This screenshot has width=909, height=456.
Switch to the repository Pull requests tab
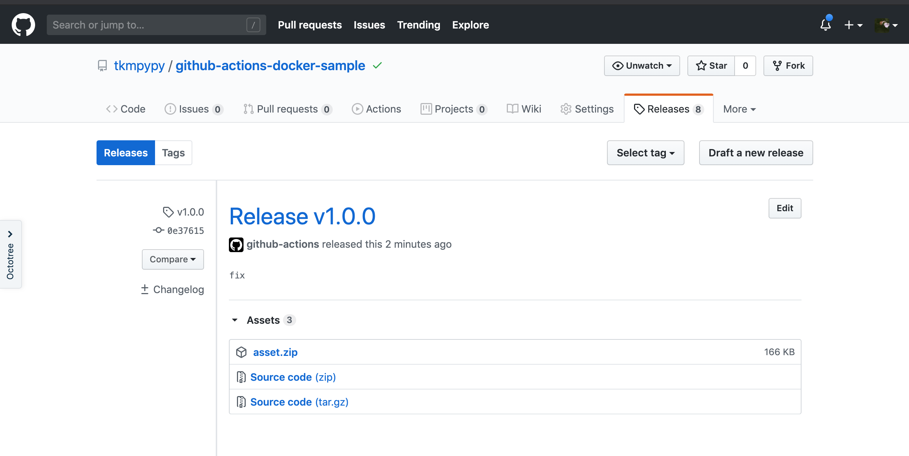coord(287,109)
